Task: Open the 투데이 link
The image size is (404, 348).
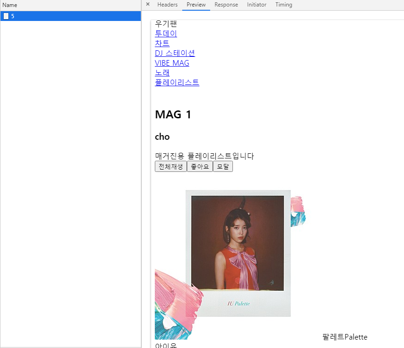Action: [x=166, y=34]
